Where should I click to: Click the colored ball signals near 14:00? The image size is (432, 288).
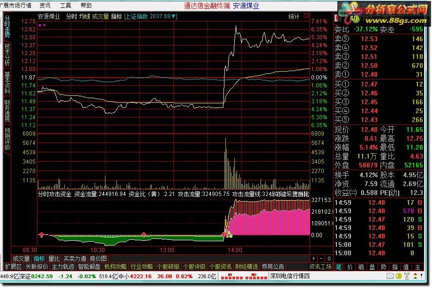pyautogui.click(x=229, y=235)
